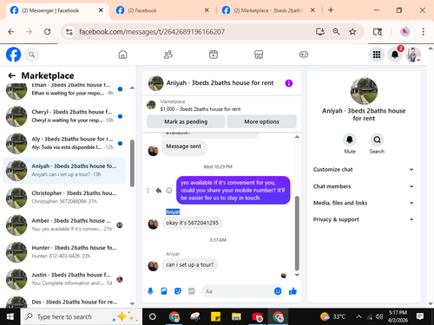Viewport: 434px width, 325px height.
Task: Open Sticky Notes from taskbar
Action: 215,317
